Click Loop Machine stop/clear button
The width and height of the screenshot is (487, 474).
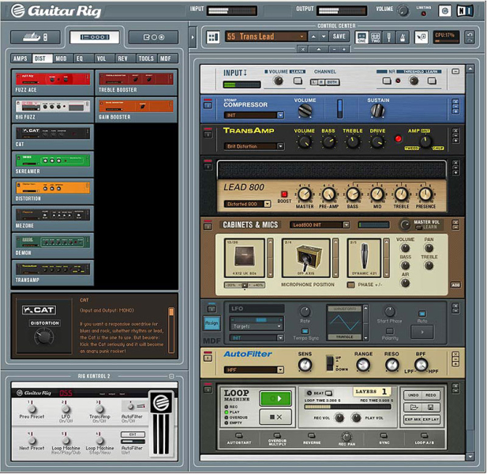tap(275, 417)
